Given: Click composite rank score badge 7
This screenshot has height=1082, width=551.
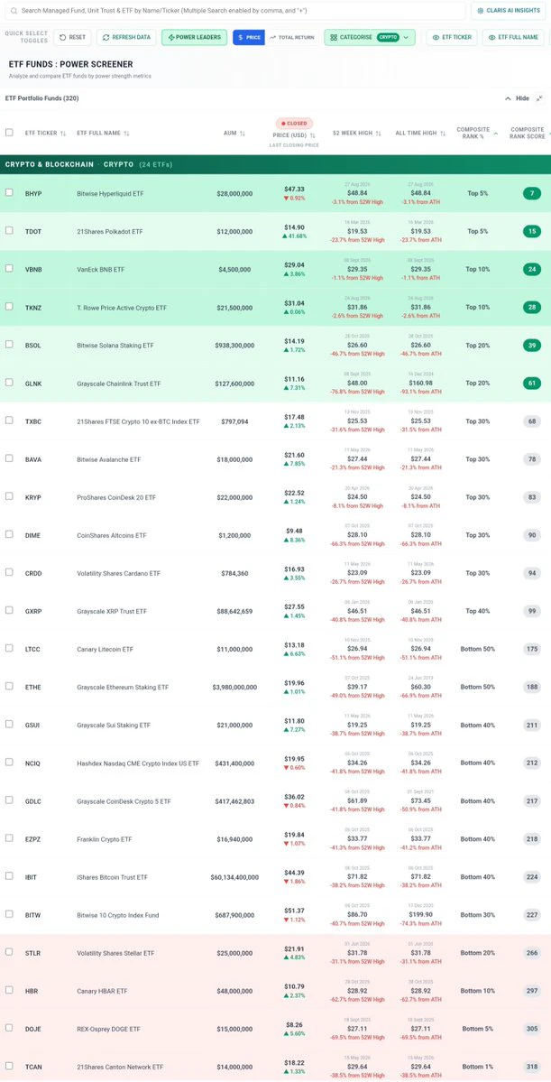Looking at the screenshot, I should click(532, 193).
